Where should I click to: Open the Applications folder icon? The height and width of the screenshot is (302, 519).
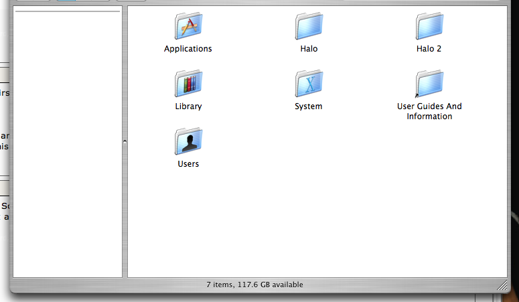pyautogui.click(x=188, y=26)
